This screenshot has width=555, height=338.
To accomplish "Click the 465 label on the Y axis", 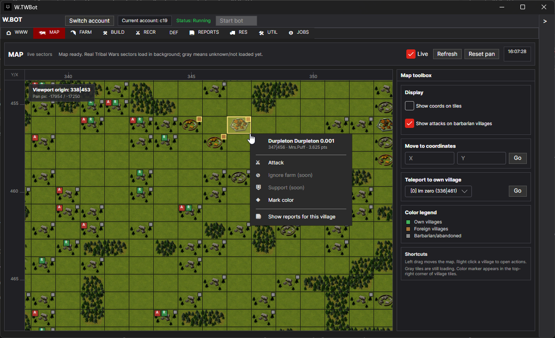I will pos(14,279).
